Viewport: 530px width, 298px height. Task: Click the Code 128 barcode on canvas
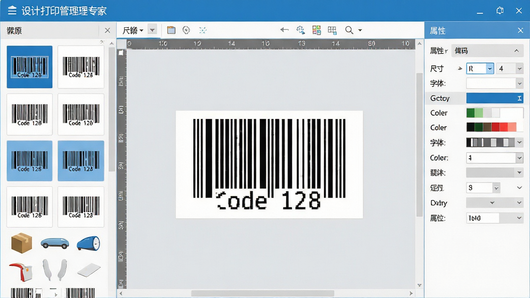tap(269, 164)
